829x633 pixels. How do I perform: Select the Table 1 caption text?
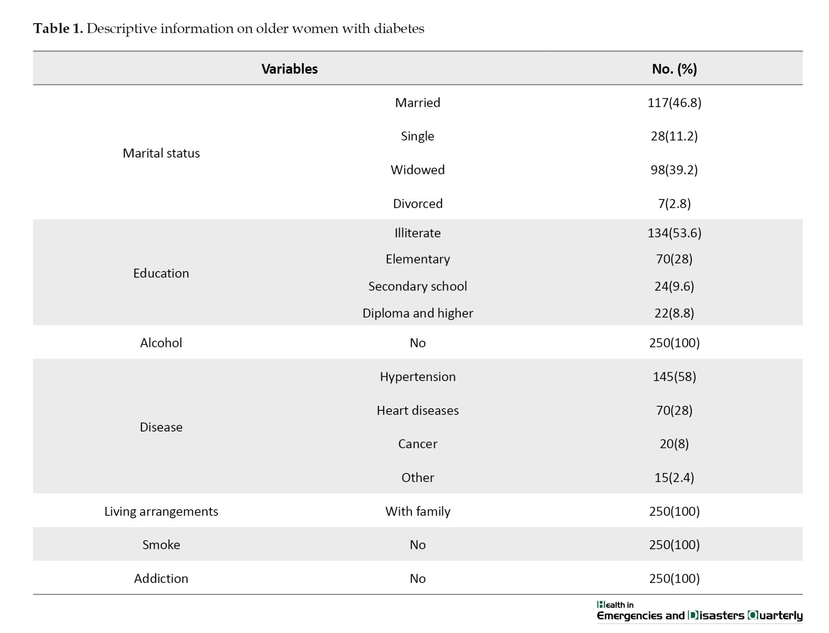(x=229, y=29)
